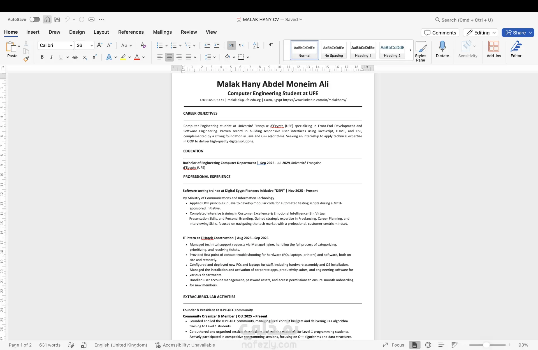Open the Editing mode dropdown
The width and height of the screenshot is (538, 350).
tap(480, 33)
